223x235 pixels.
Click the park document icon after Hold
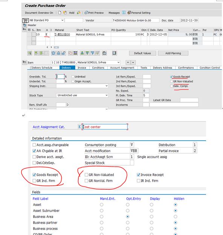click(x=79, y=13)
